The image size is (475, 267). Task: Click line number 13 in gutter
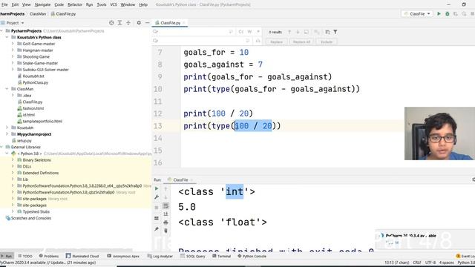point(158,126)
